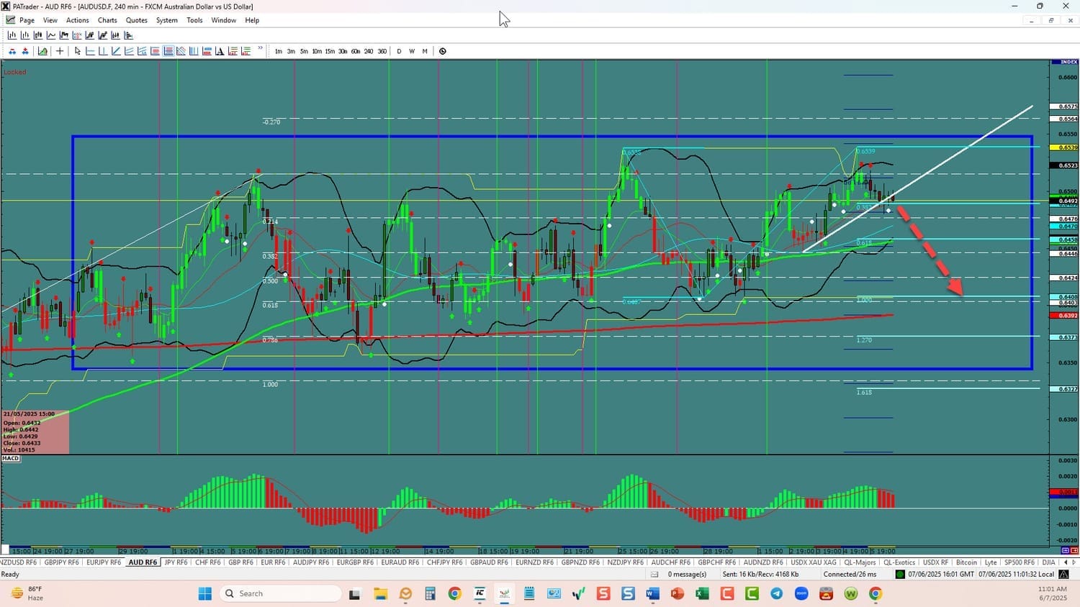
Task: Select the arrow pointer tool
Action: (x=78, y=51)
